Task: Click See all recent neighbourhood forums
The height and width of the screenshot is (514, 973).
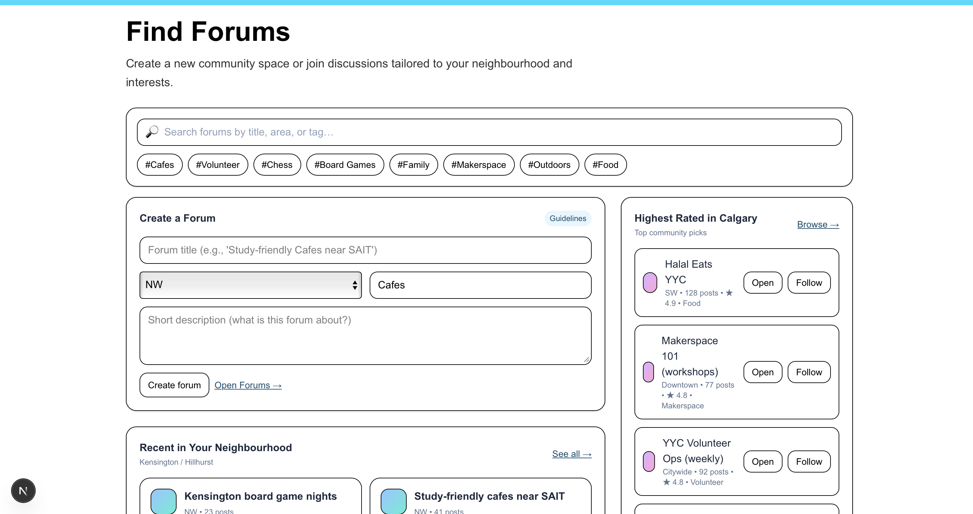Action: tap(572, 454)
